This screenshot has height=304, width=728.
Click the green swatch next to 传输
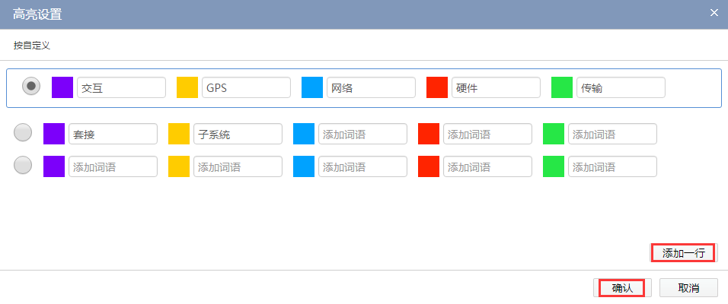coord(562,87)
